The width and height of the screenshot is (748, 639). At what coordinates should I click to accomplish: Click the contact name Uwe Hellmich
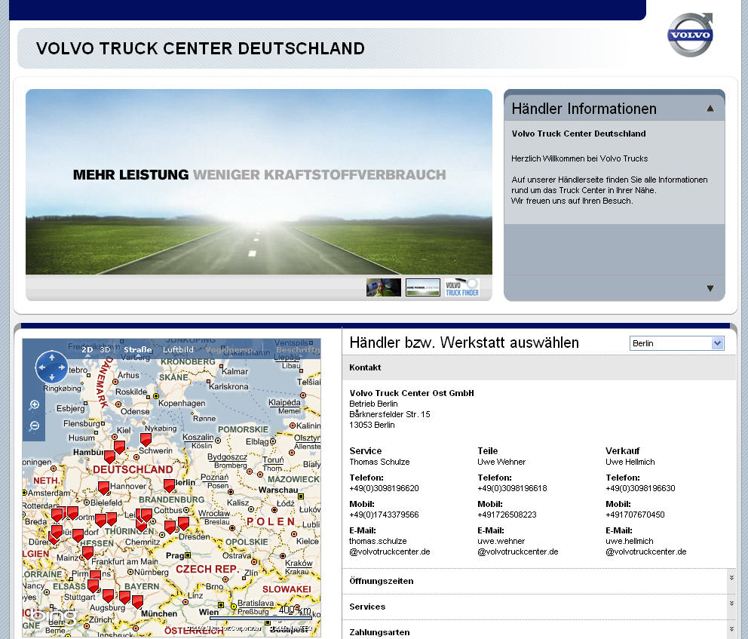coord(630,462)
